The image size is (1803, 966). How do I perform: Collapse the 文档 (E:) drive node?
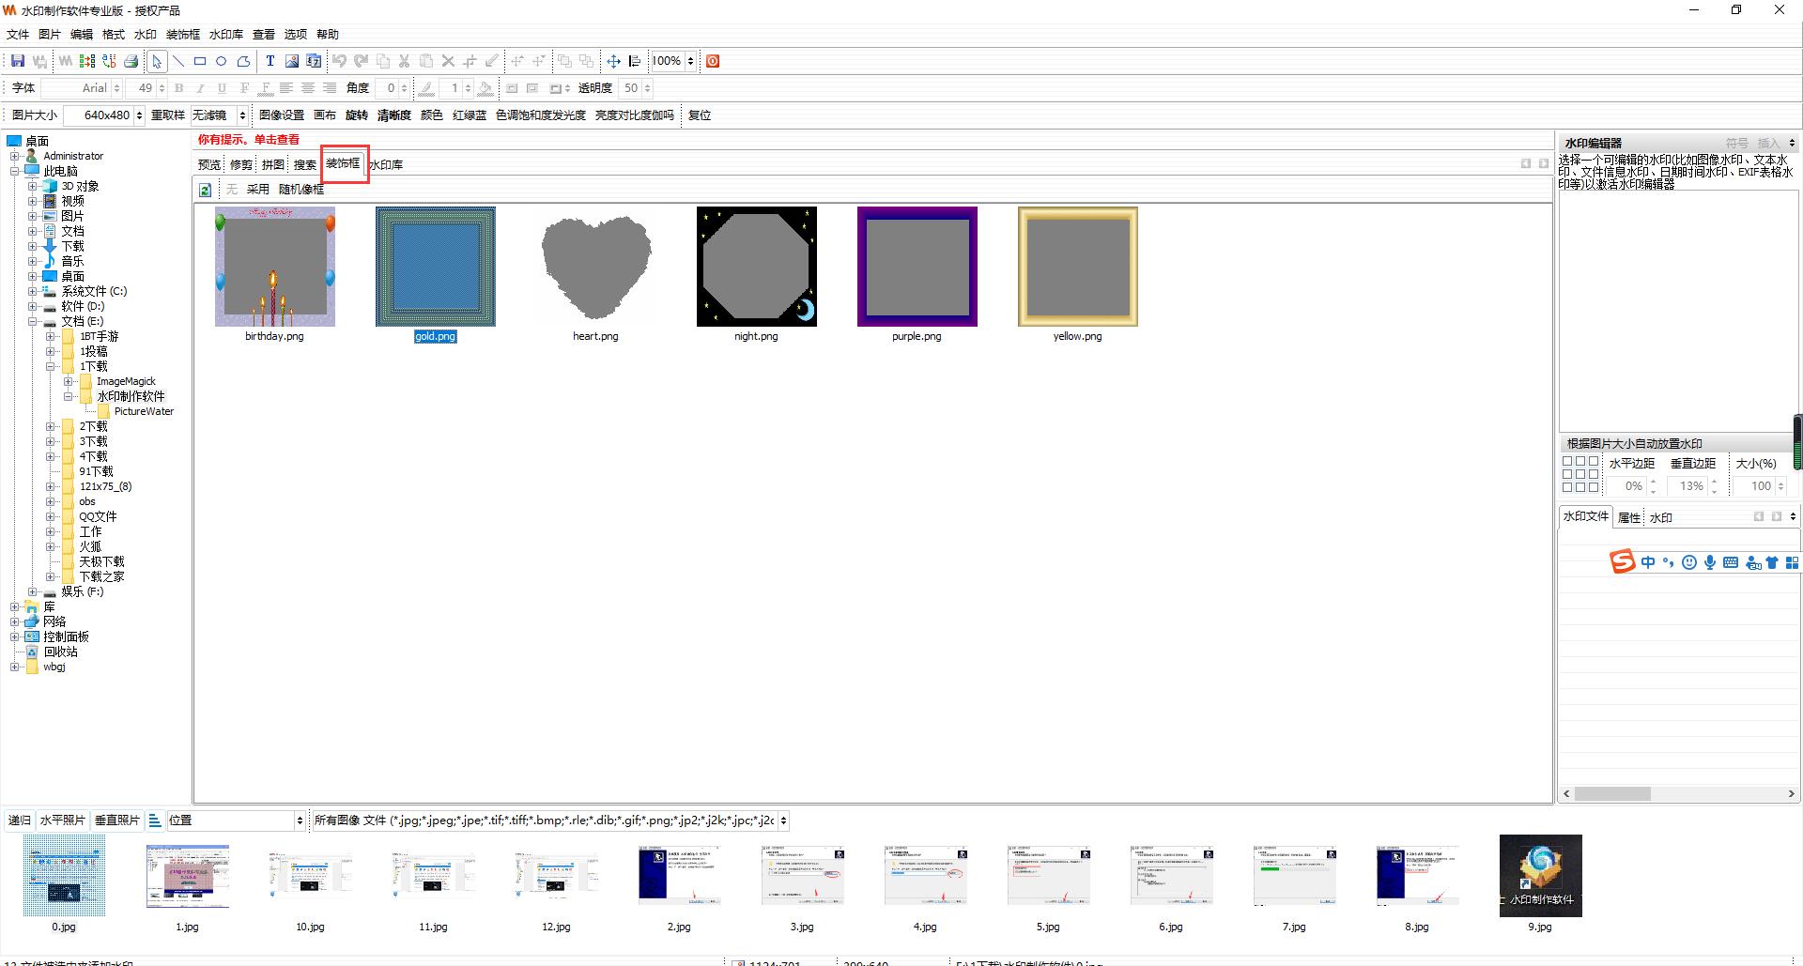(x=33, y=321)
